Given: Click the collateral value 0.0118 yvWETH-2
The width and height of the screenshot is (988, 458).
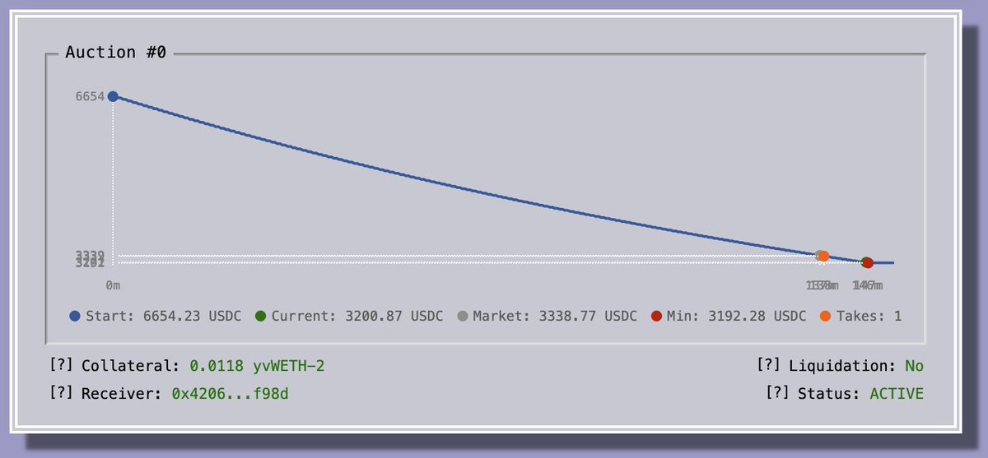Looking at the screenshot, I should click(x=257, y=366).
